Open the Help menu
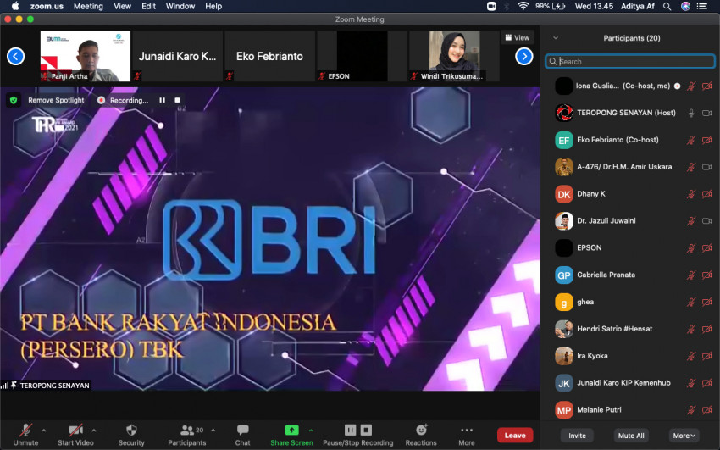 click(213, 7)
